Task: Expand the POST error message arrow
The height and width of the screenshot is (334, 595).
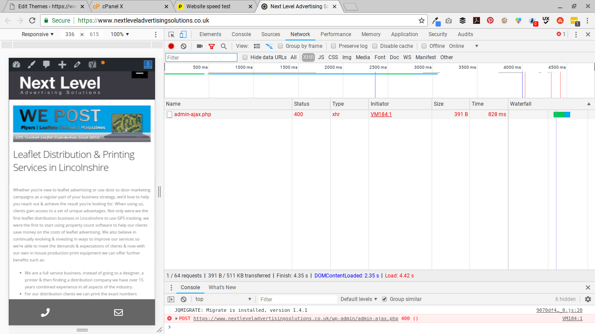Action: (176, 318)
